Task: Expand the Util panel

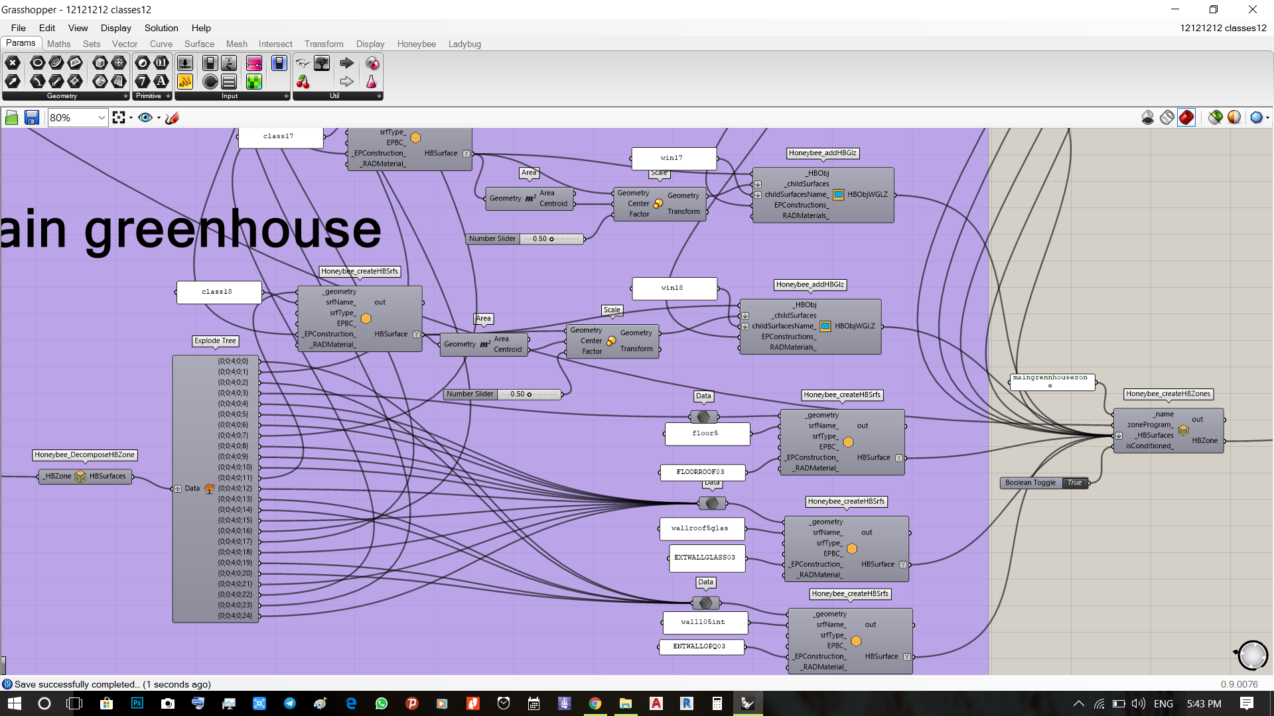Action: coord(379,96)
